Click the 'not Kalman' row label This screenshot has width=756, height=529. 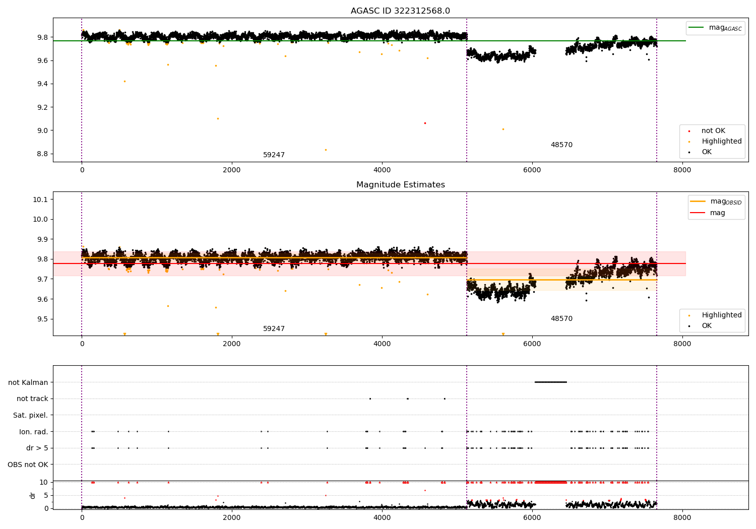tap(28, 382)
